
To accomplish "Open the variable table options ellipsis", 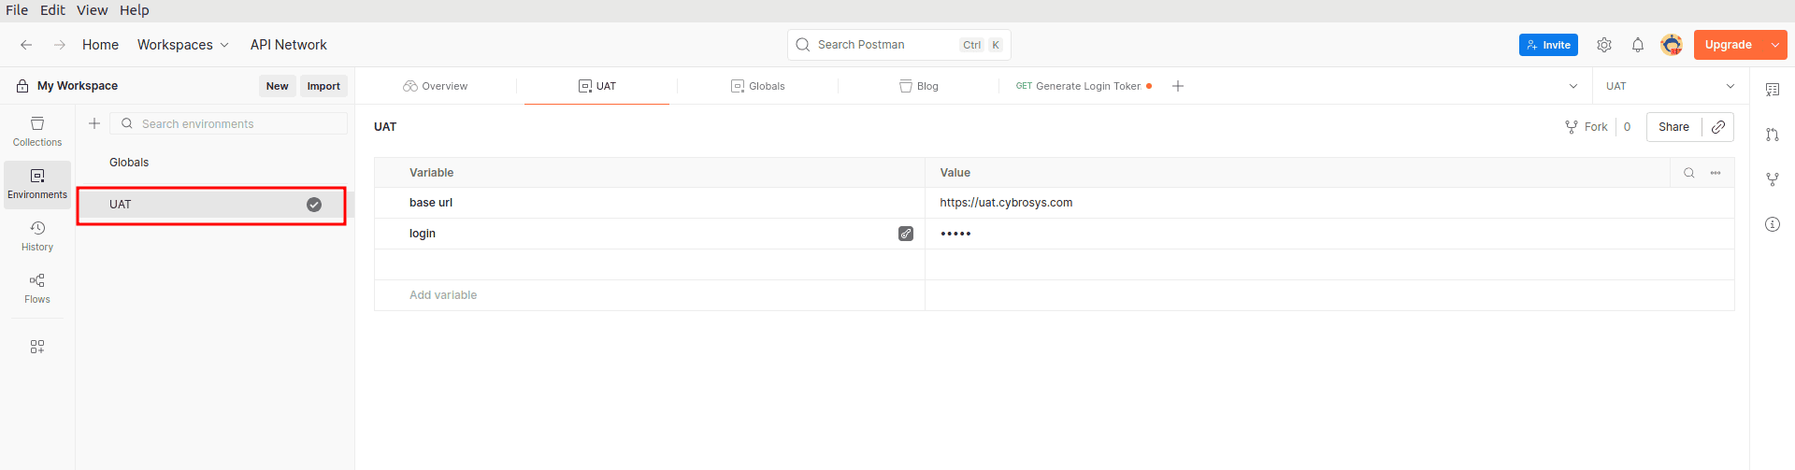I will click(1716, 173).
